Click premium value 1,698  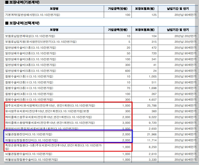[153, 88]
